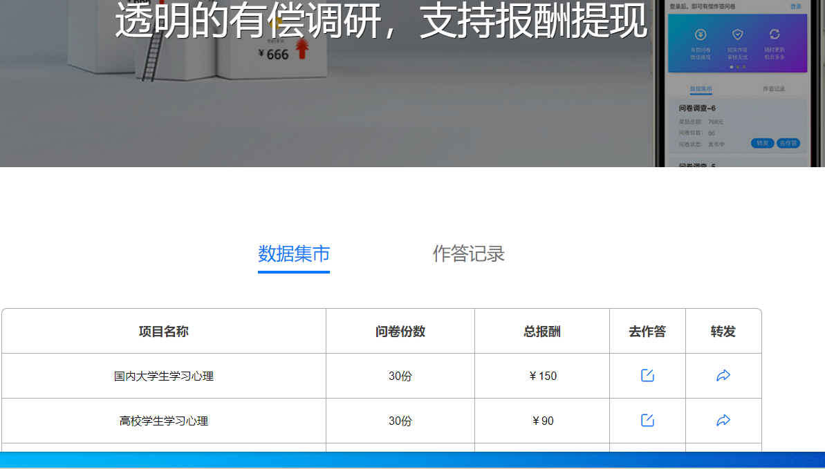Viewport: 825px width, 469px height.
Task: Switch to the 作答记录 tab on the main page
Action: [467, 254]
